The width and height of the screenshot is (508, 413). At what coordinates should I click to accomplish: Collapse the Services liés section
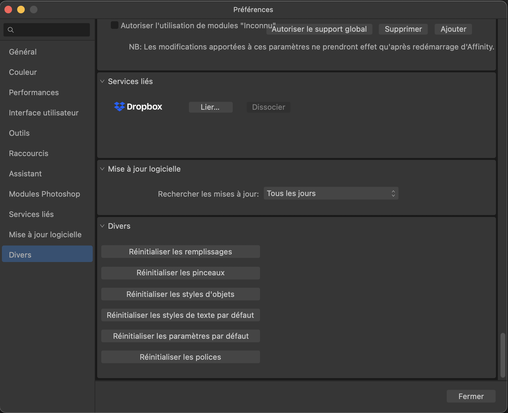pyautogui.click(x=102, y=82)
